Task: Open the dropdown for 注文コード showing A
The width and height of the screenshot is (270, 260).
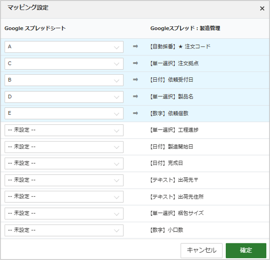Action: coord(64,47)
